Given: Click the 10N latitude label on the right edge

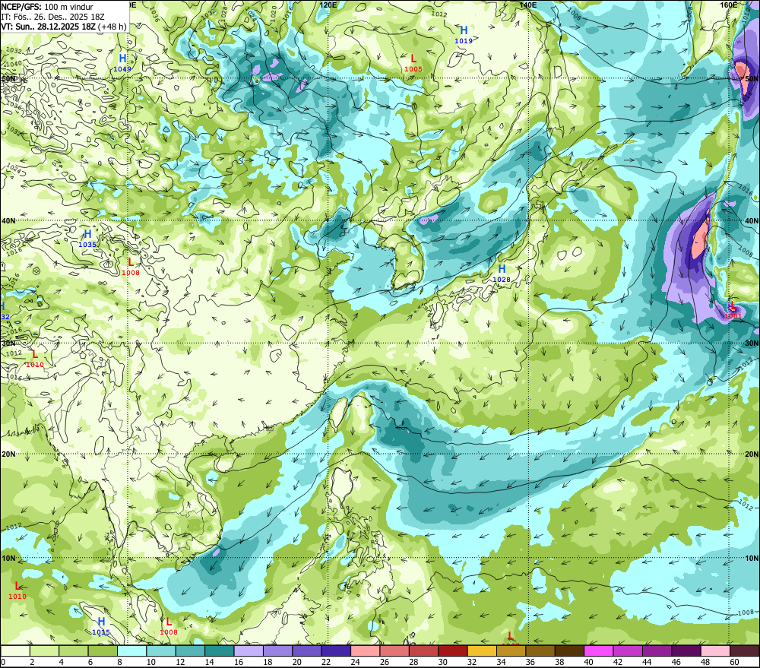Looking at the screenshot, I should (752, 558).
